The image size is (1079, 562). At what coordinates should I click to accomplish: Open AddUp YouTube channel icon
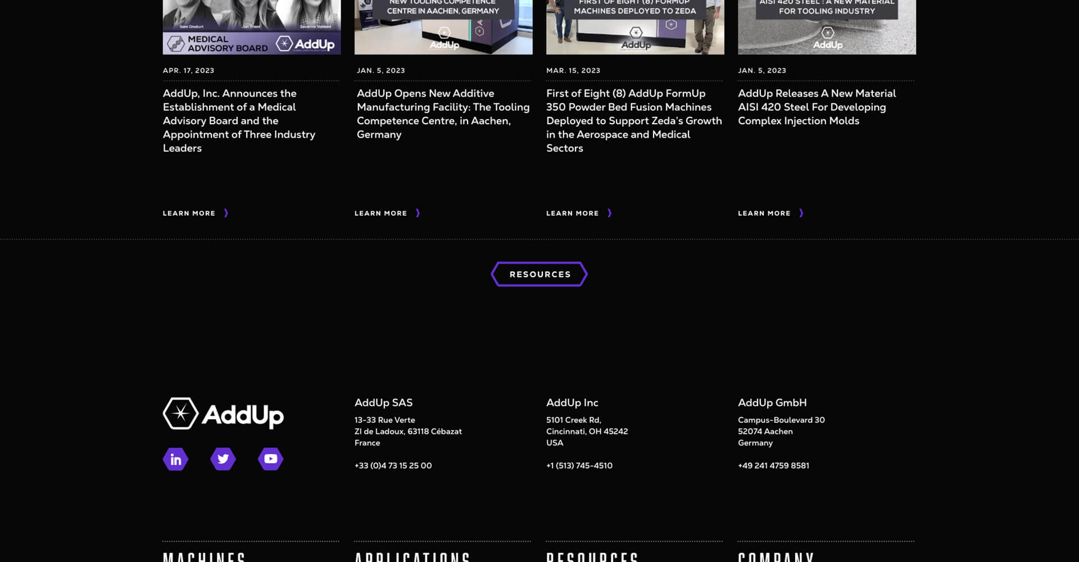click(x=270, y=459)
